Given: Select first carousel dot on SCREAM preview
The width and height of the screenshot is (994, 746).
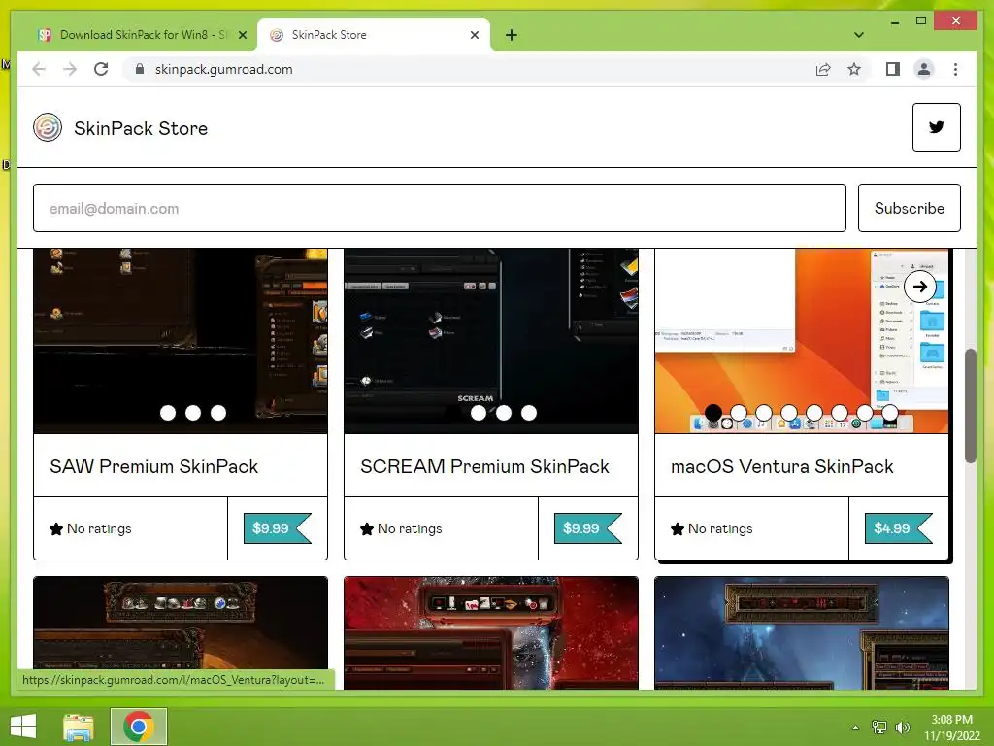Looking at the screenshot, I should tap(479, 413).
